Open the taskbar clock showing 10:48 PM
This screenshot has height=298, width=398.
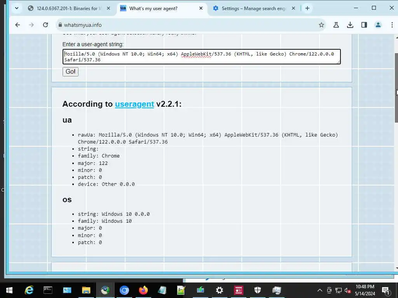pyautogui.click(x=365, y=290)
